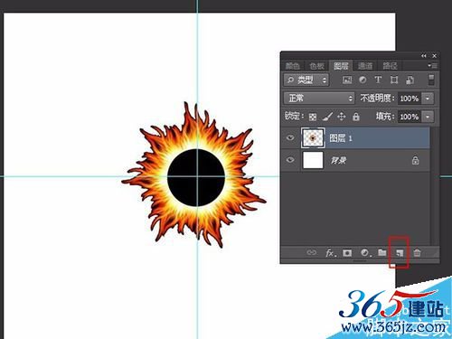Lock layer position move icon
This screenshot has width=452, height=339.
[342, 117]
